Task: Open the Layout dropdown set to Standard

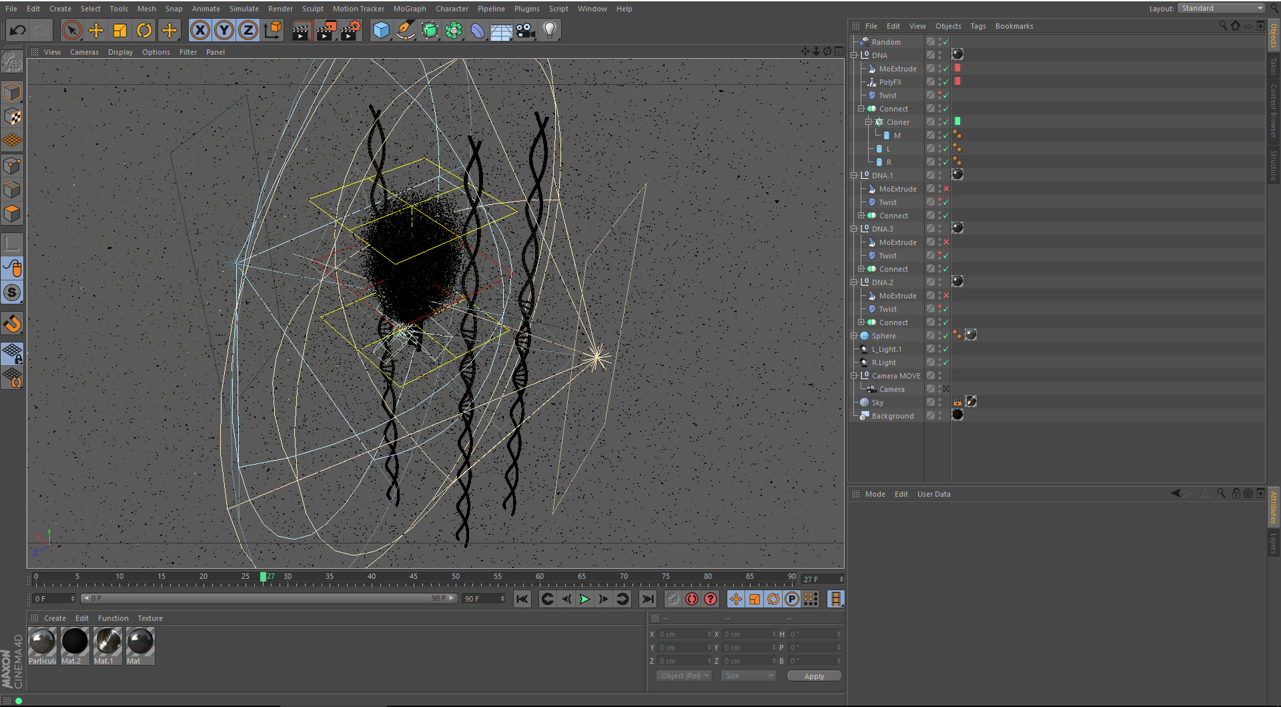Action: [x=1222, y=8]
